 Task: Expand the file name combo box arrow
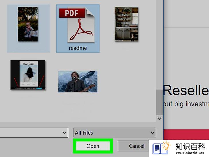pos(64,133)
